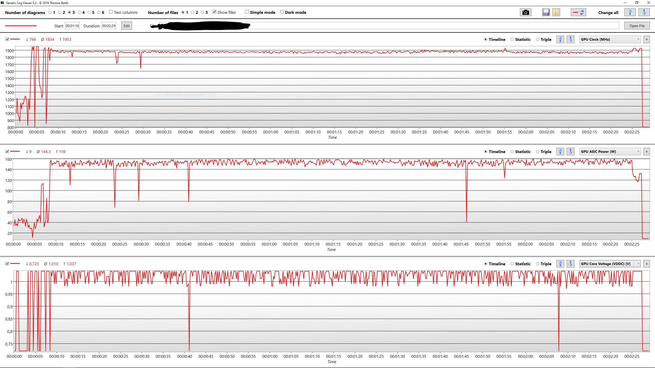655x368 pixels.
Task: Click plus button next to GPU Core Voltage
Action: [647, 264]
